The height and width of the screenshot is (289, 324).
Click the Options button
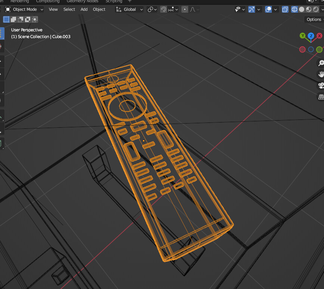pyautogui.click(x=314, y=19)
